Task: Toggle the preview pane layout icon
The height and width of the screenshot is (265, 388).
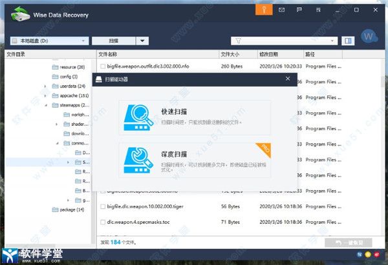Action: tap(348, 41)
